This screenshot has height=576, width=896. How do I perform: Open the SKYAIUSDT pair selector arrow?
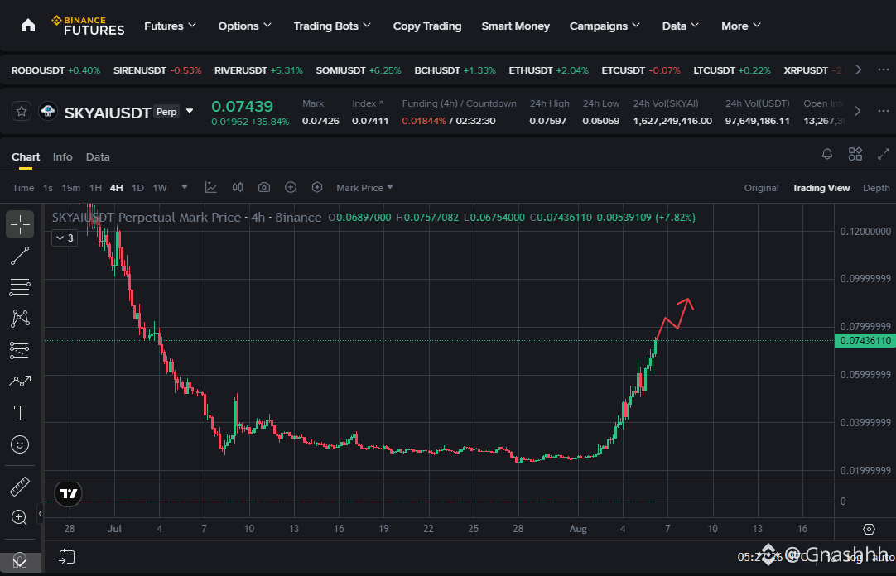190,112
